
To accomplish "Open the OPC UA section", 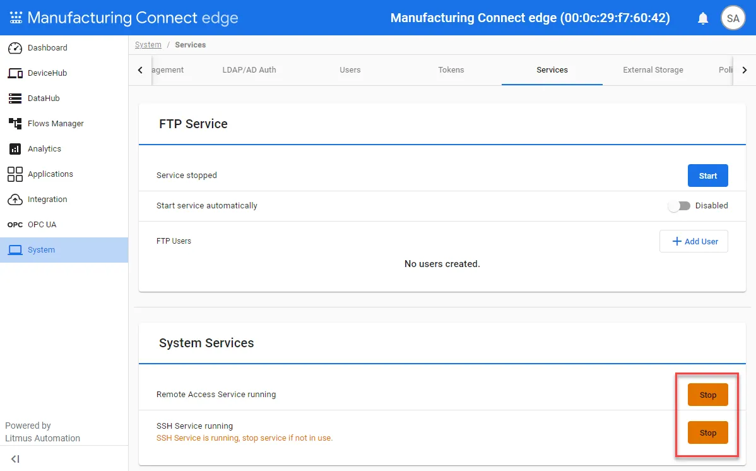I will [64, 224].
